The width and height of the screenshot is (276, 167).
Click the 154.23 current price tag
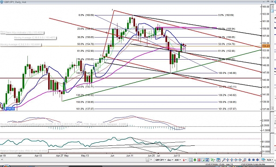click(266, 46)
